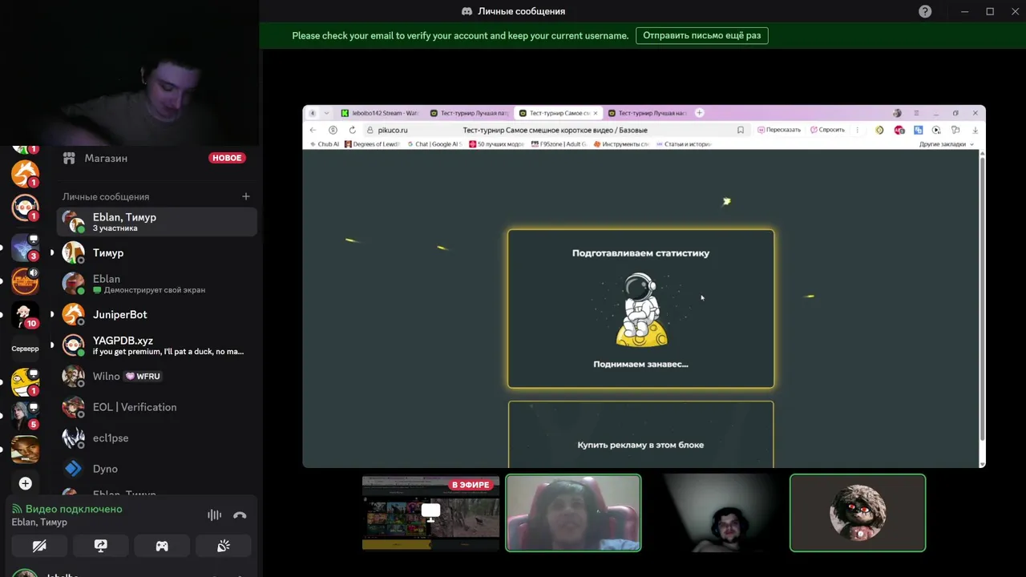Select orange server with speaker badge

tap(25, 281)
